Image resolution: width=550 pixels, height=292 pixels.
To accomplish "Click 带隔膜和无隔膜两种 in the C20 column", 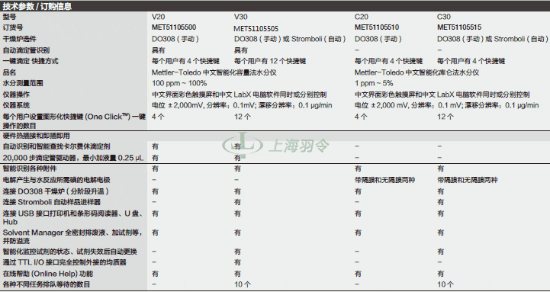I will (384, 180).
